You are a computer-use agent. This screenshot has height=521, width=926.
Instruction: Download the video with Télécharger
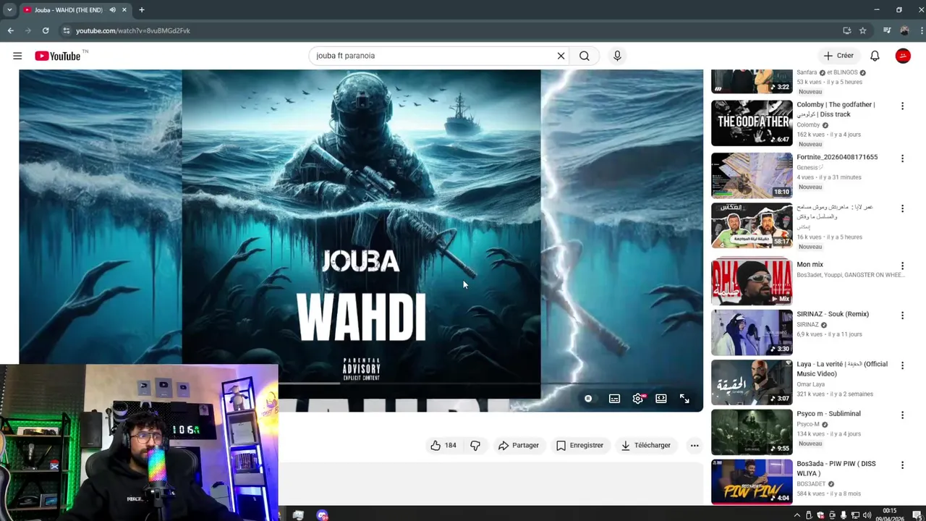(646, 445)
